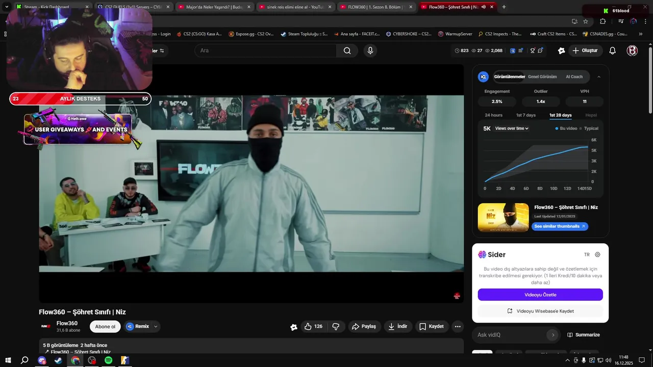The width and height of the screenshot is (653, 367).
Task: Click the Videoyu Özetle button
Action: click(x=540, y=295)
